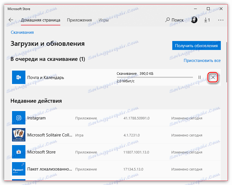Click the Microsoft Store app icon
Image resolution: width=232 pixels, height=185 pixels.
pyautogui.click(x=18, y=152)
